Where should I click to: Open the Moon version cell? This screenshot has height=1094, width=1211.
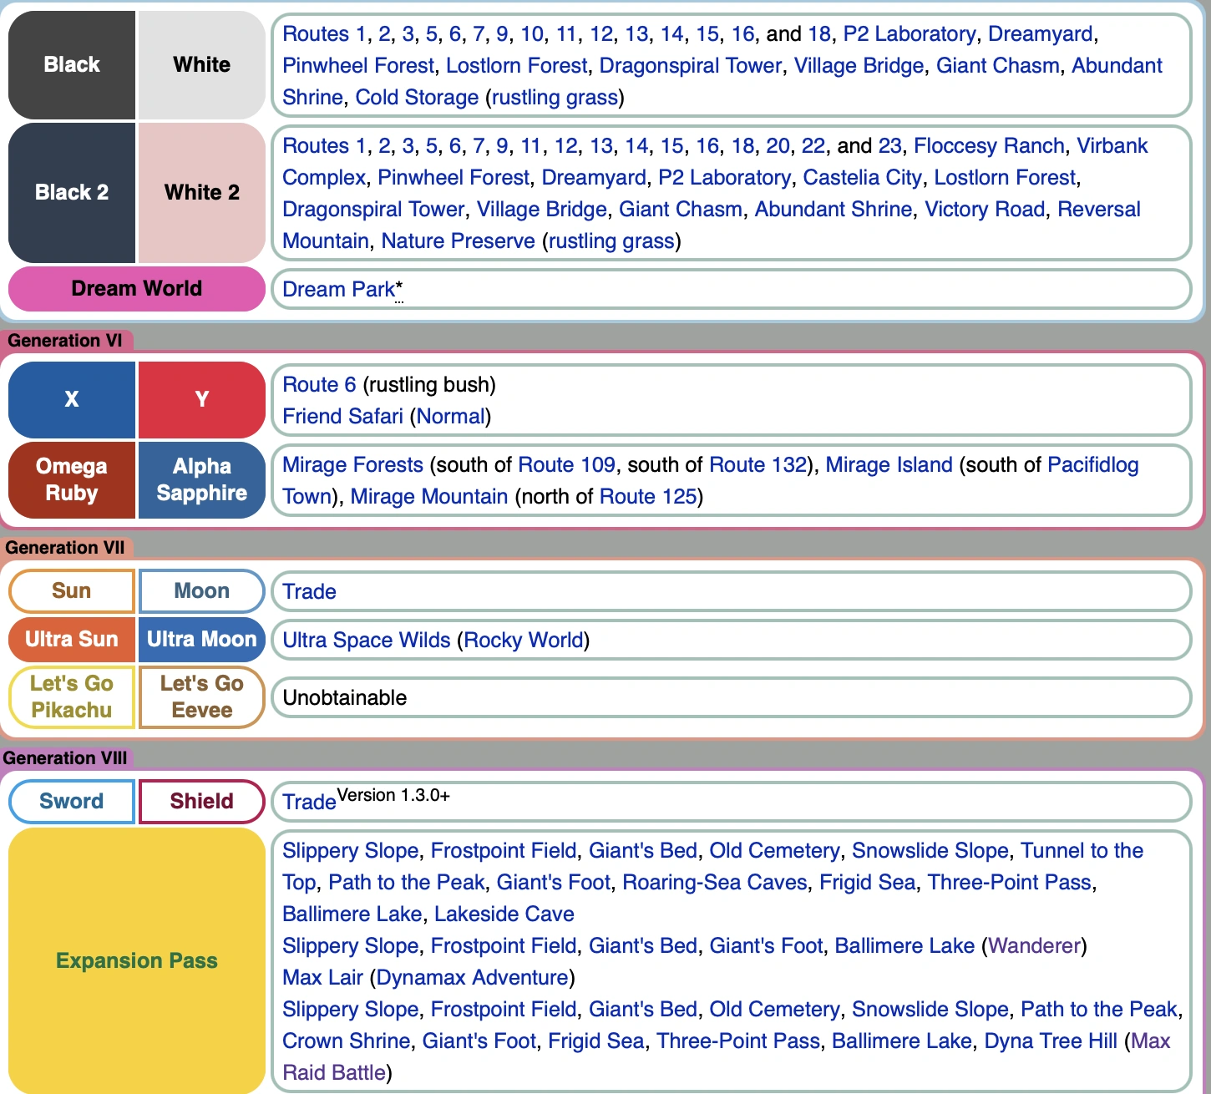tap(202, 591)
